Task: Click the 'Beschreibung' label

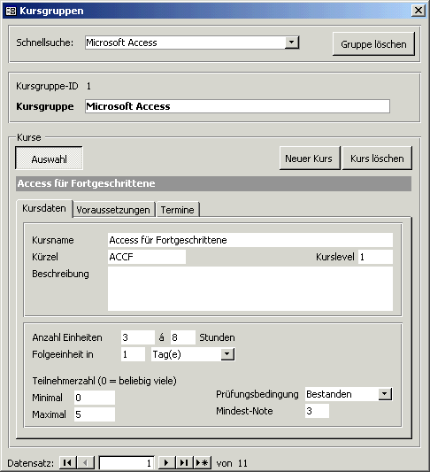Action: click(60, 274)
